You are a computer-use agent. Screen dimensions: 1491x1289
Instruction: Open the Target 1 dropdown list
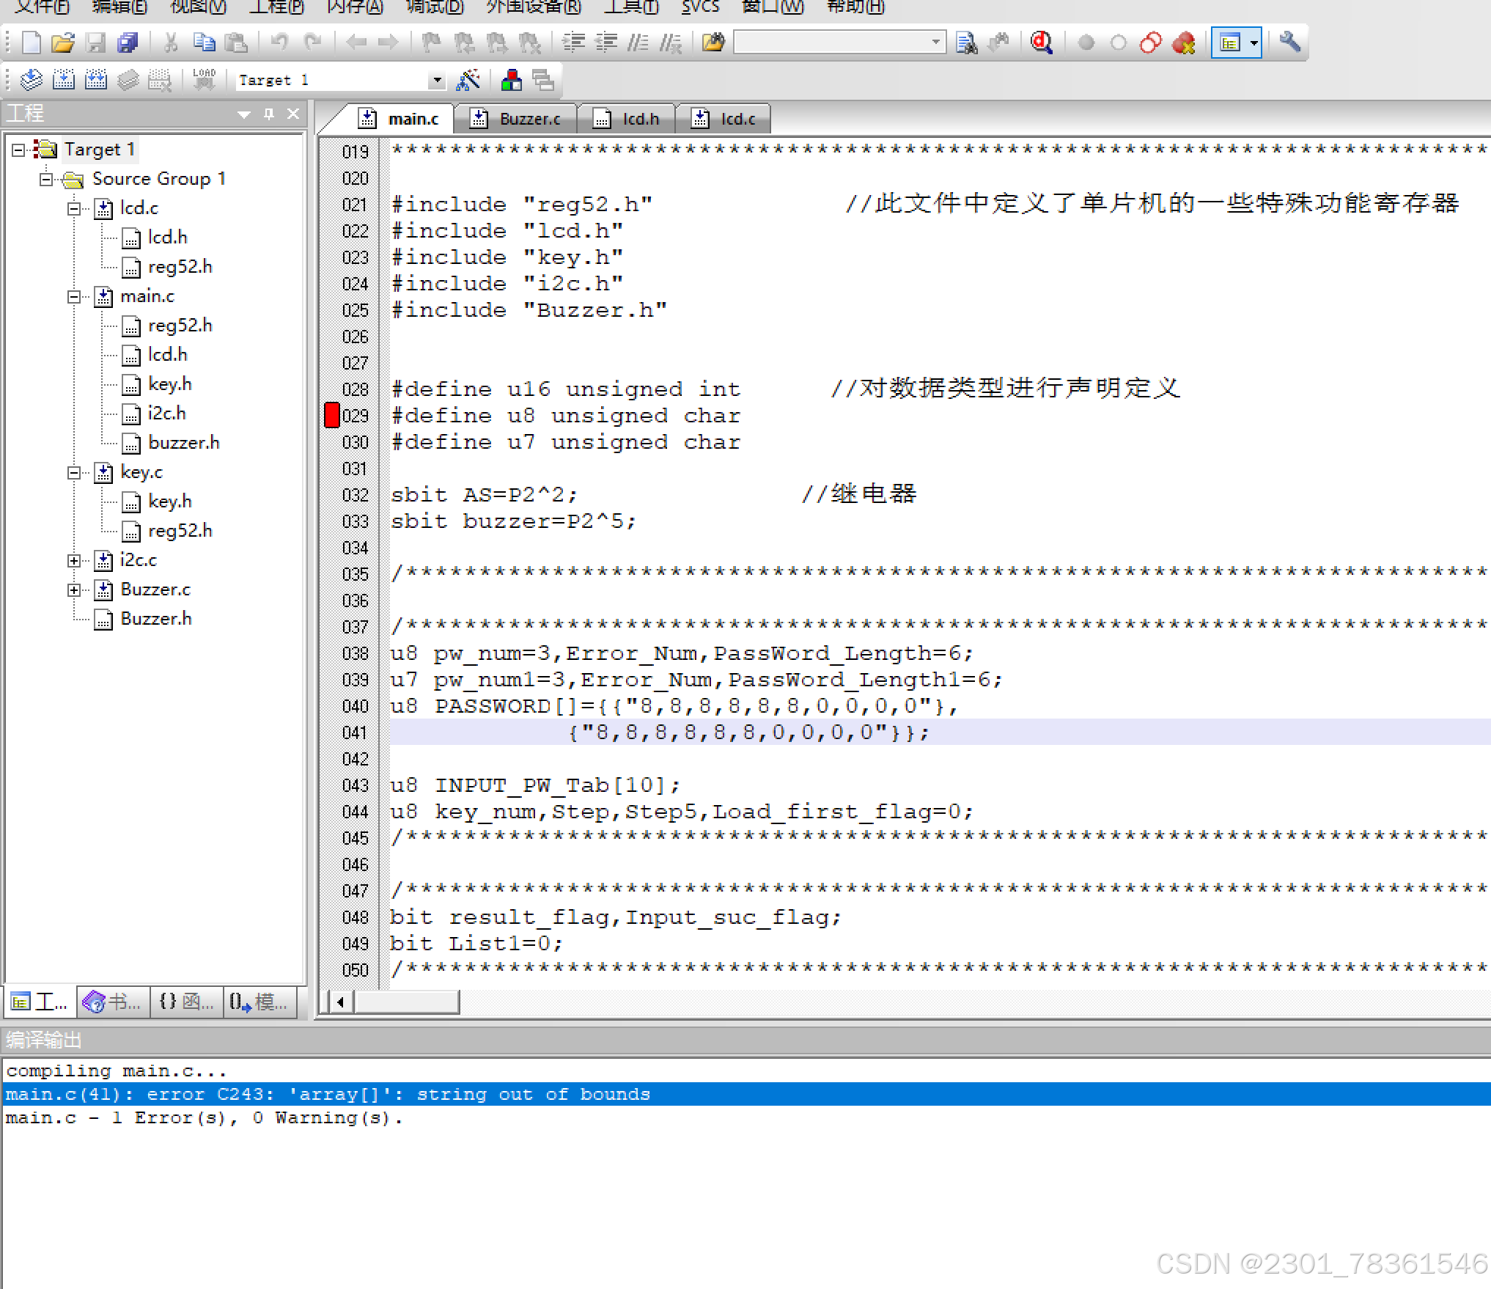pos(438,79)
